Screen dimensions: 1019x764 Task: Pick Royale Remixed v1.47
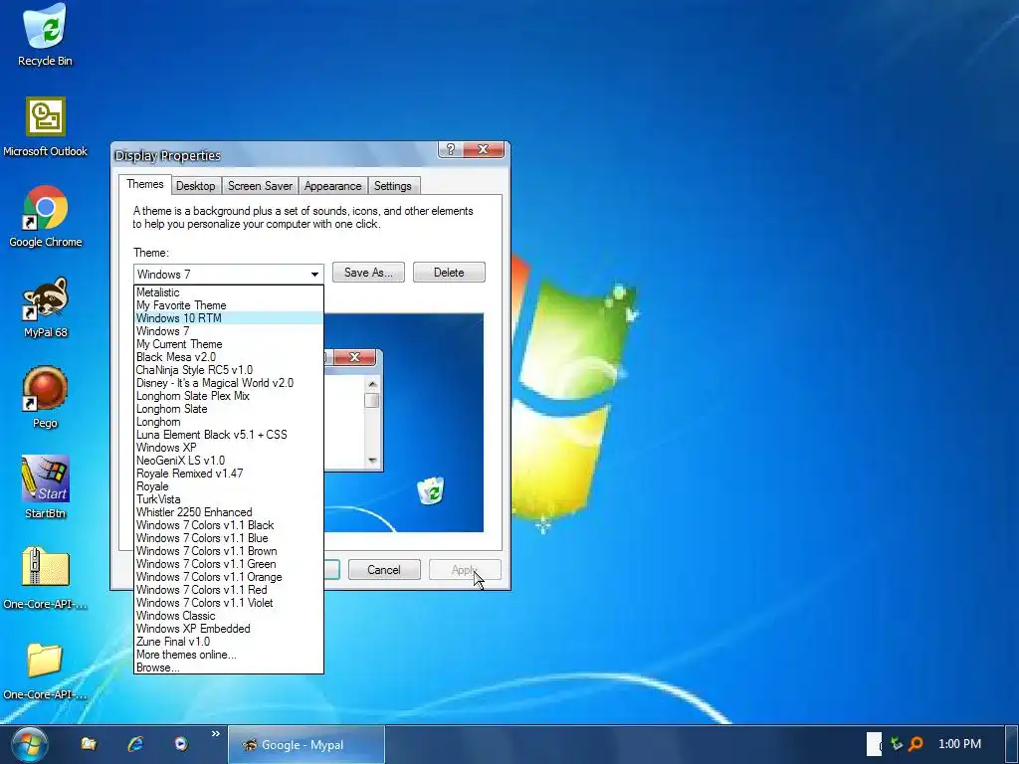click(229, 474)
